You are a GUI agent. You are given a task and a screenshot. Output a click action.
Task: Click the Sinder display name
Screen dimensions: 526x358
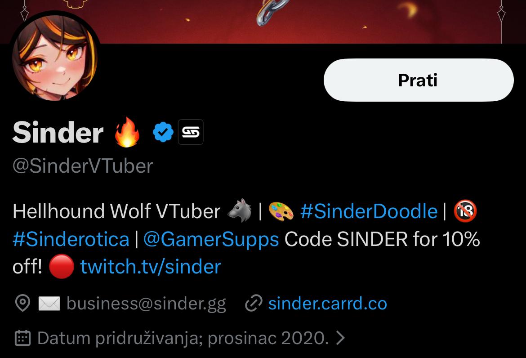58,133
